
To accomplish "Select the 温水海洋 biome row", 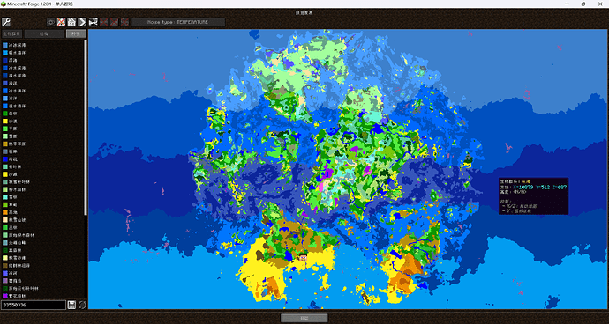I will tap(42, 106).
